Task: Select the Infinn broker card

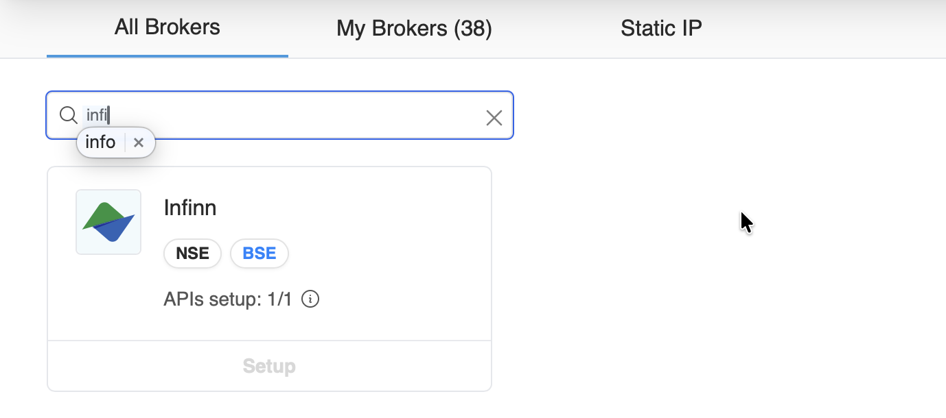Action: pyautogui.click(x=269, y=254)
